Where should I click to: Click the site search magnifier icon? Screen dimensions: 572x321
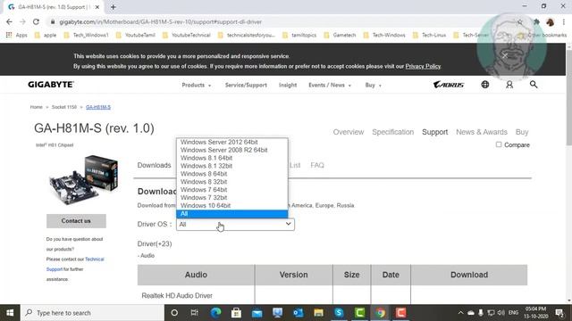click(534, 85)
